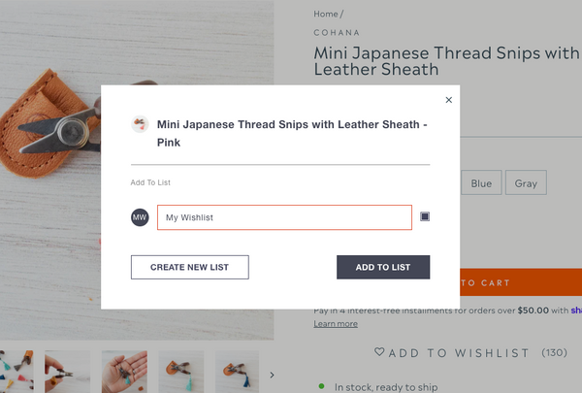Image resolution: width=582 pixels, height=393 pixels.
Task: Click Create New List button
Action: (190, 267)
